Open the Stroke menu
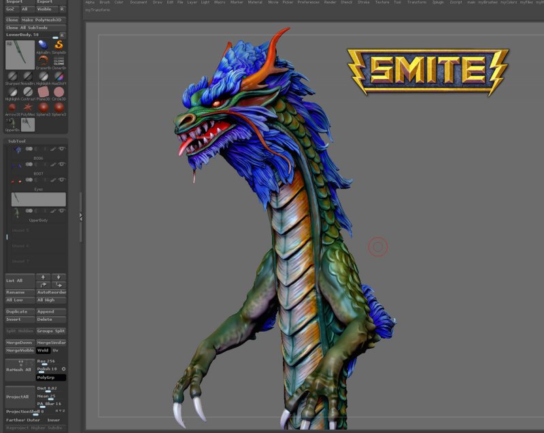544x433 pixels. coord(364,2)
